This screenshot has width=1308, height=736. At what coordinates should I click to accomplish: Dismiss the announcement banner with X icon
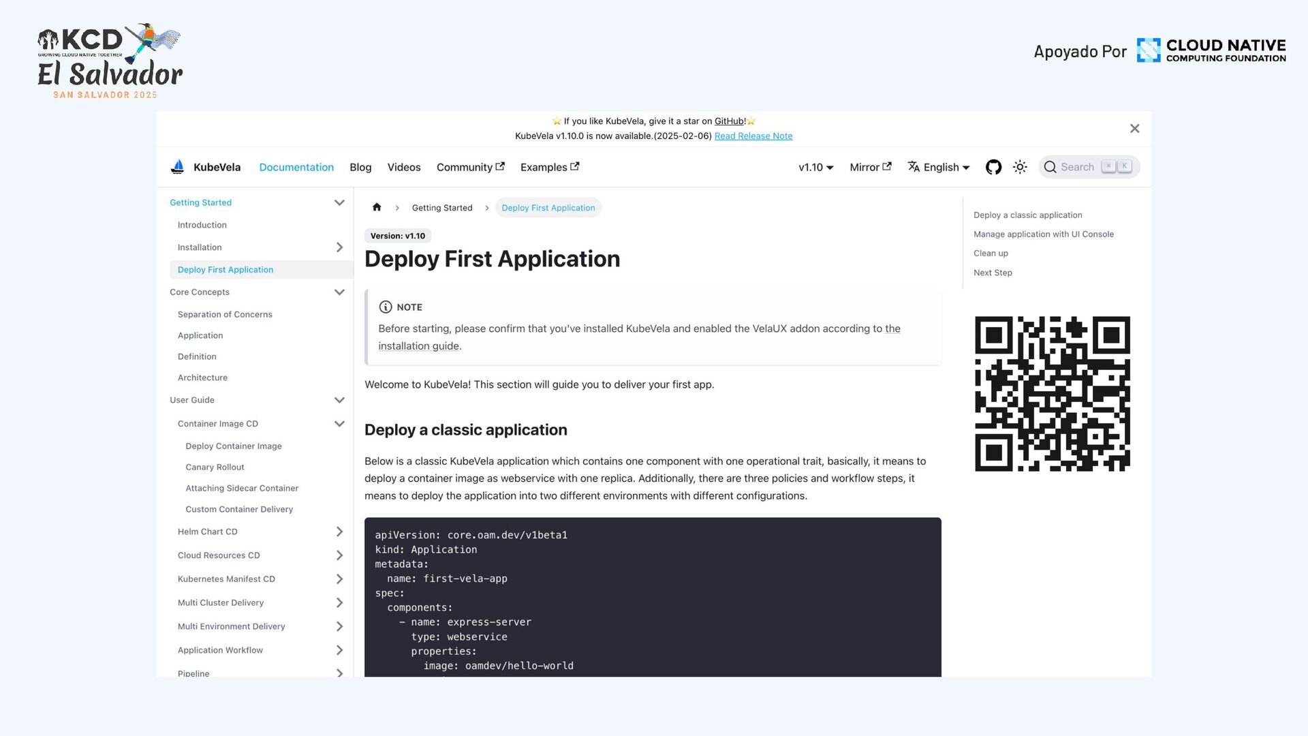coord(1134,129)
